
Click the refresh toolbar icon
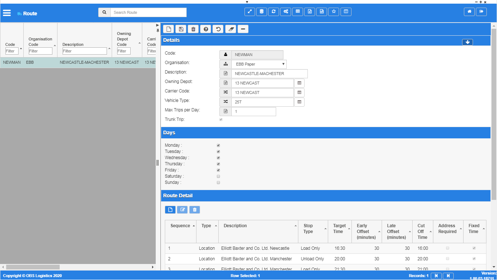tap(274, 12)
